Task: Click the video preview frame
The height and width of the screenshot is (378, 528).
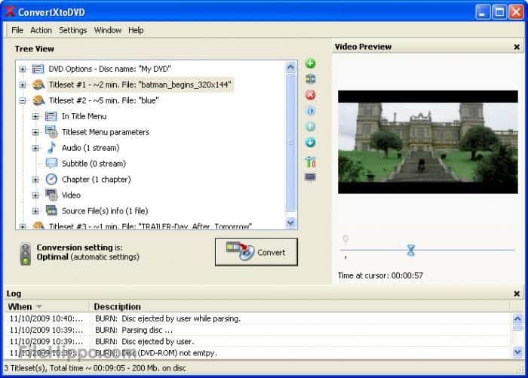Action: [x=428, y=142]
